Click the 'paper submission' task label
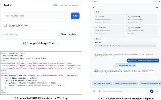161x100 pixels. tap(18, 25)
